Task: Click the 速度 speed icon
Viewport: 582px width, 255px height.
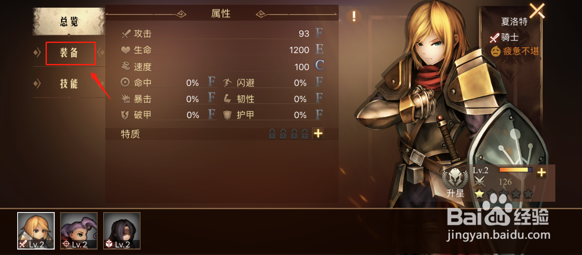Action: [x=126, y=67]
